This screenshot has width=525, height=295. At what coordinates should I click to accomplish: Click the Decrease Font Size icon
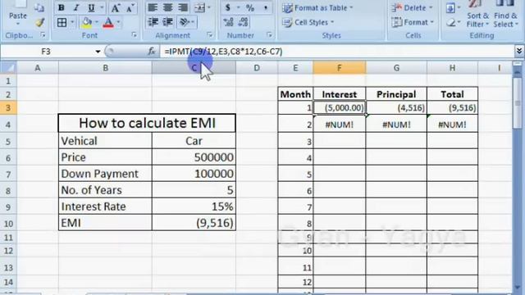tap(130, 7)
